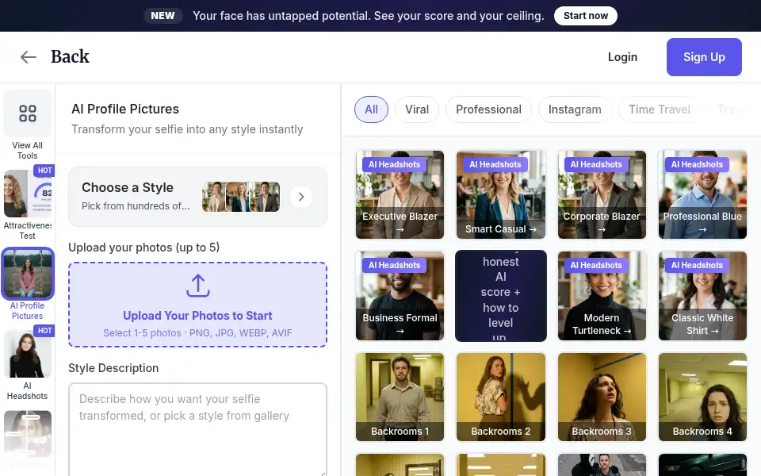The width and height of the screenshot is (761, 476).
Task: Choose the Corporate Blazer style
Action: tap(602, 194)
